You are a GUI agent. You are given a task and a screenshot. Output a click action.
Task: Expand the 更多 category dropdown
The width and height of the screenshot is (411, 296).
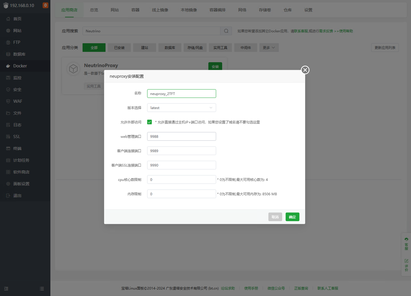pyautogui.click(x=269, y=48)
